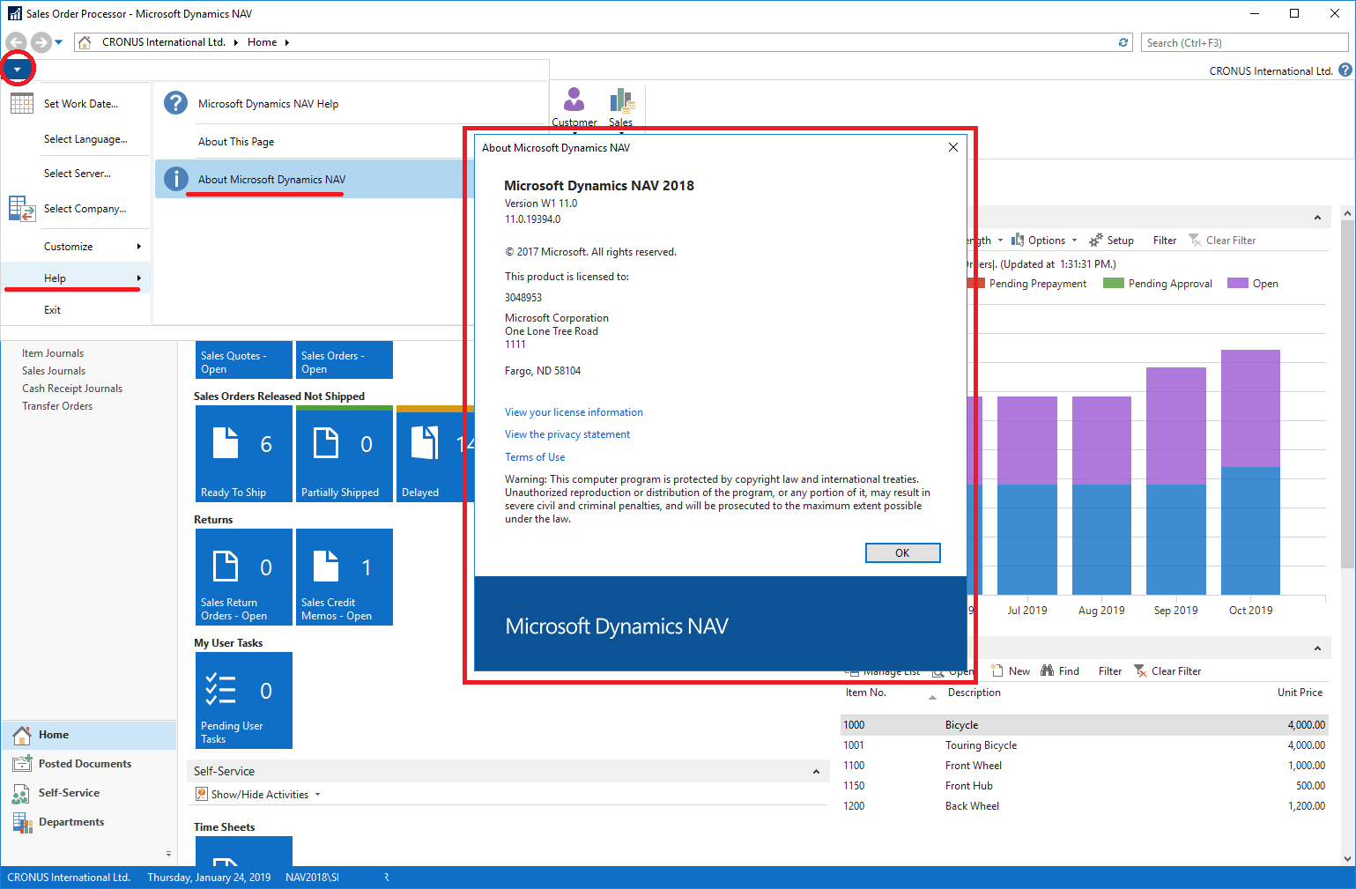Open Item Journals in navigation pane
This screenshot has height=889, width=1356.
[53, 353]
